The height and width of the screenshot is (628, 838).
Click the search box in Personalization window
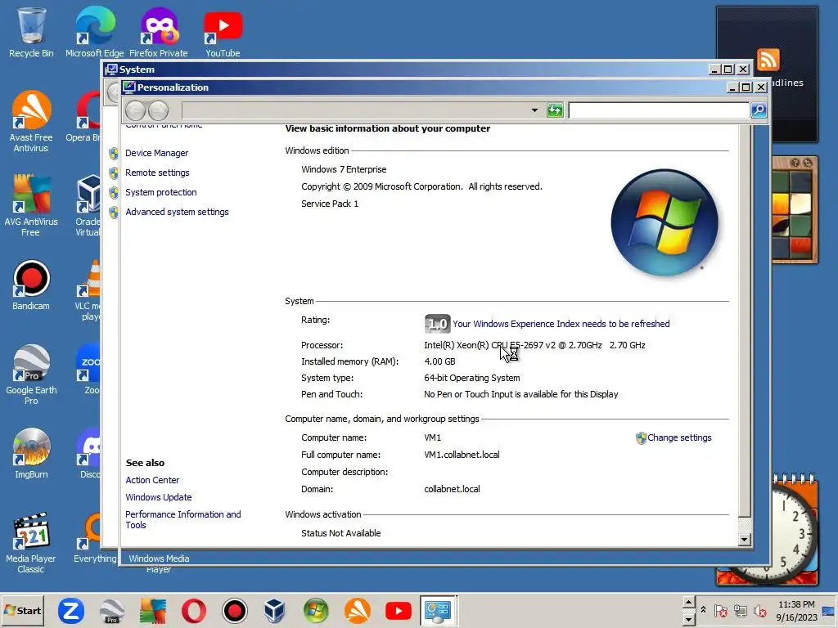pos(659,110)
